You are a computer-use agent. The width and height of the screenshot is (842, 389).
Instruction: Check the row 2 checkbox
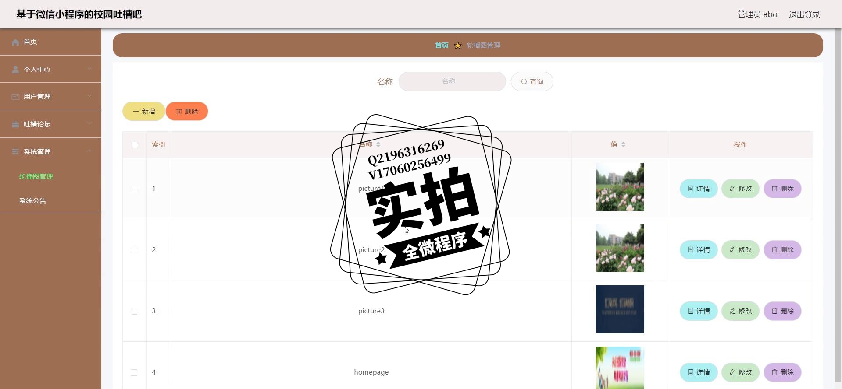click(134, 250)
